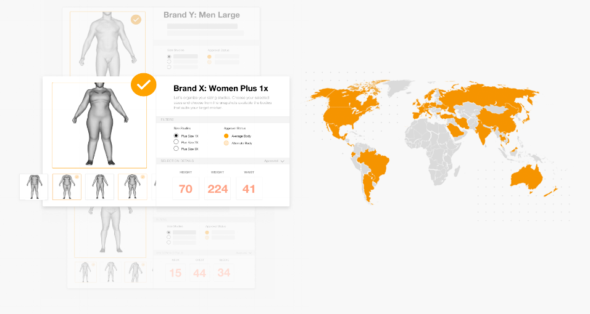Click the 'Brand X: Women Plus 1x' title
The height and width of the screenshot is (314, 590).
coord(221,89)
